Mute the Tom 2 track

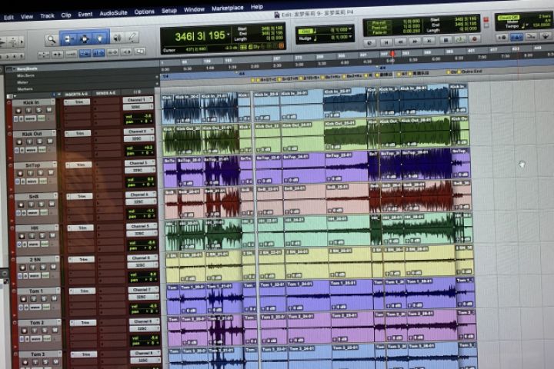pos(55,330)
